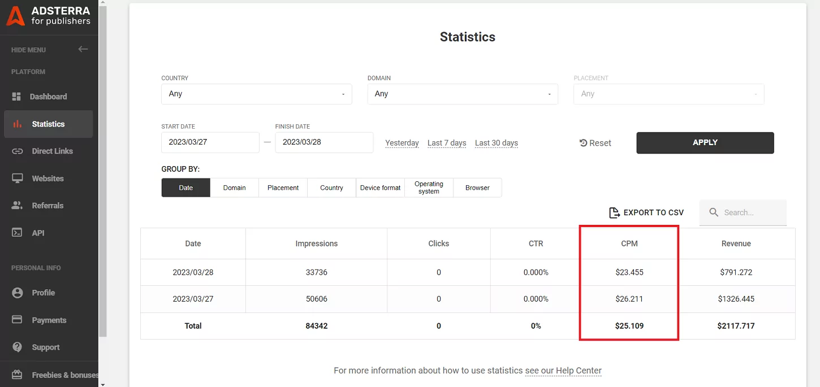This screenshot has height=387, width=820.
Task: Click the Direct Links chain icon
Action: click(x=18, y=151)
